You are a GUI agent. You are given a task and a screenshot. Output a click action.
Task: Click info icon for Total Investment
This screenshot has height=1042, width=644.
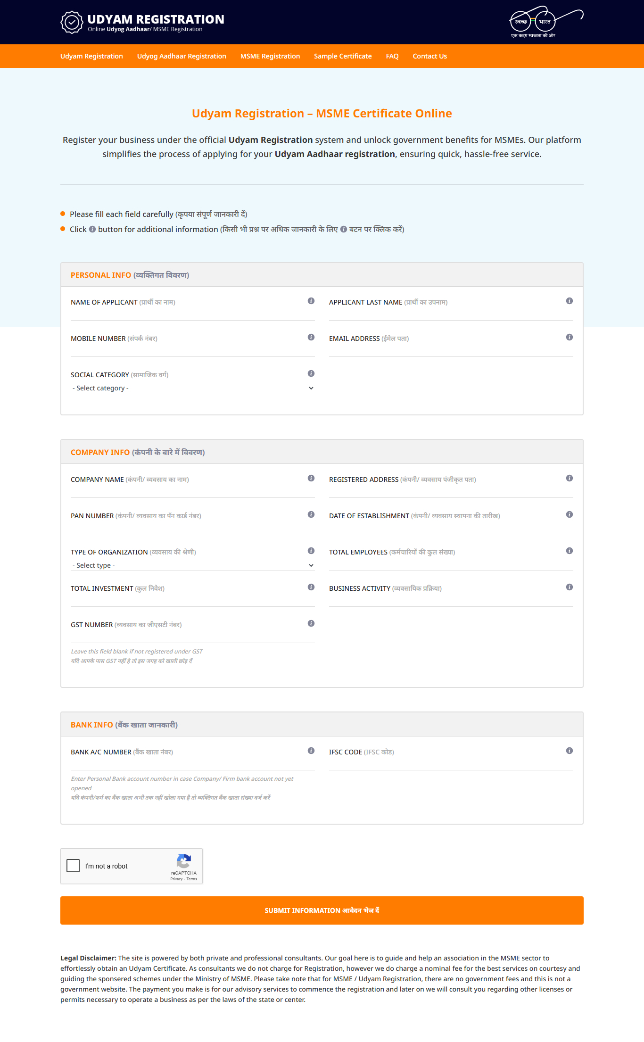[x=311, y=587]
